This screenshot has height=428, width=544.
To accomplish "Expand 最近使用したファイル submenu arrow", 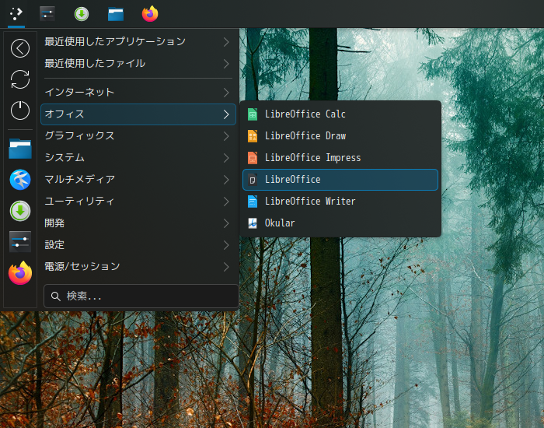I will coord(226,64).
